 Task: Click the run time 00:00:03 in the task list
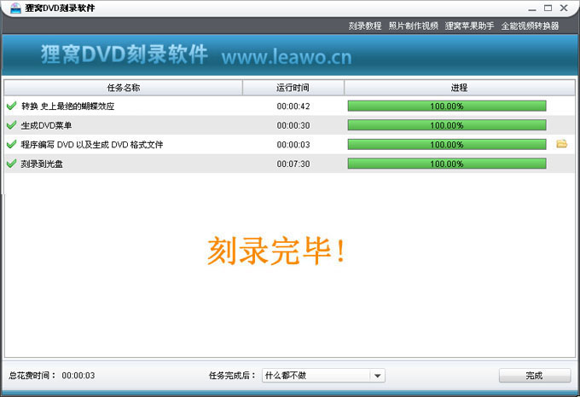pos(293,145)
